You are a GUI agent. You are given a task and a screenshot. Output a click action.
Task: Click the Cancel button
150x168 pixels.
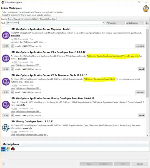140,164
